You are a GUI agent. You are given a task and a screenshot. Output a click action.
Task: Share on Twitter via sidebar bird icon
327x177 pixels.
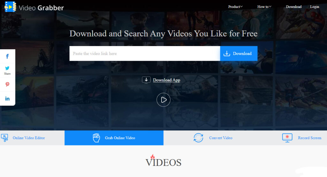coord(7,68)
